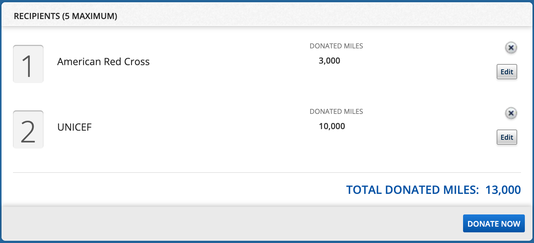Select the number 2 badge for UNICEF
Viewport: 534px width, 243px height.
click(28, 129)
